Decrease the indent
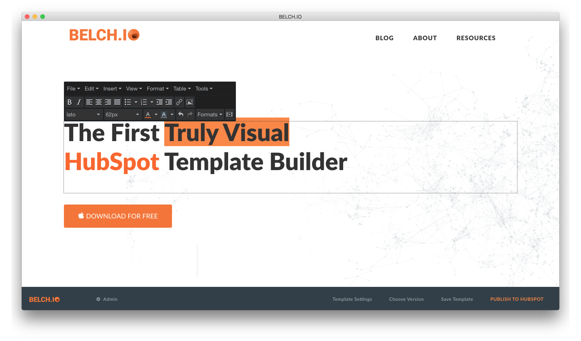 [160, 102]
